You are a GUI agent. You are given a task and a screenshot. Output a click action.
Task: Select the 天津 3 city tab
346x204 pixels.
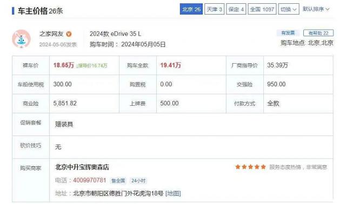tap(214, 9)
